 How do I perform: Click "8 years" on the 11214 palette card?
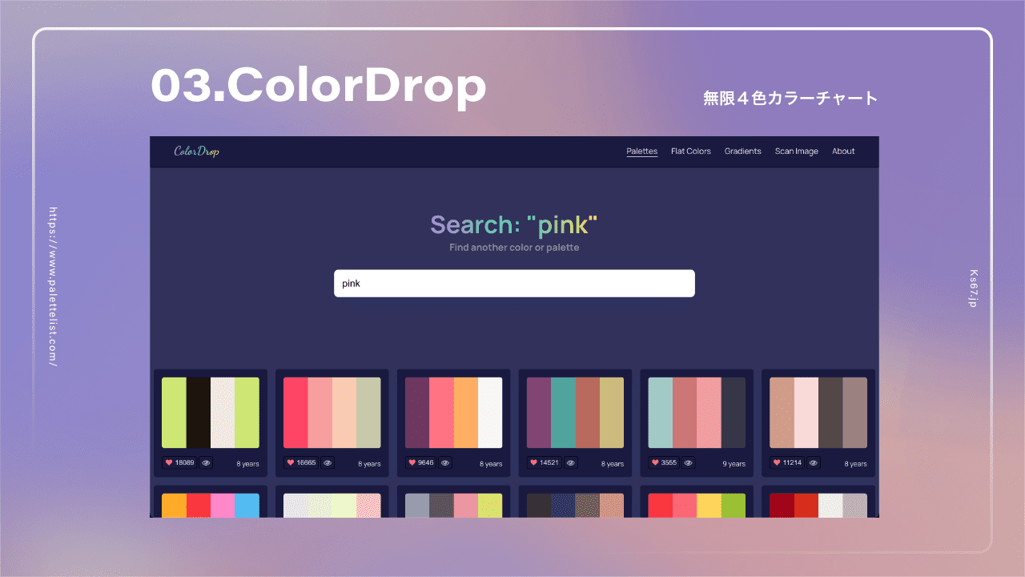855,464
